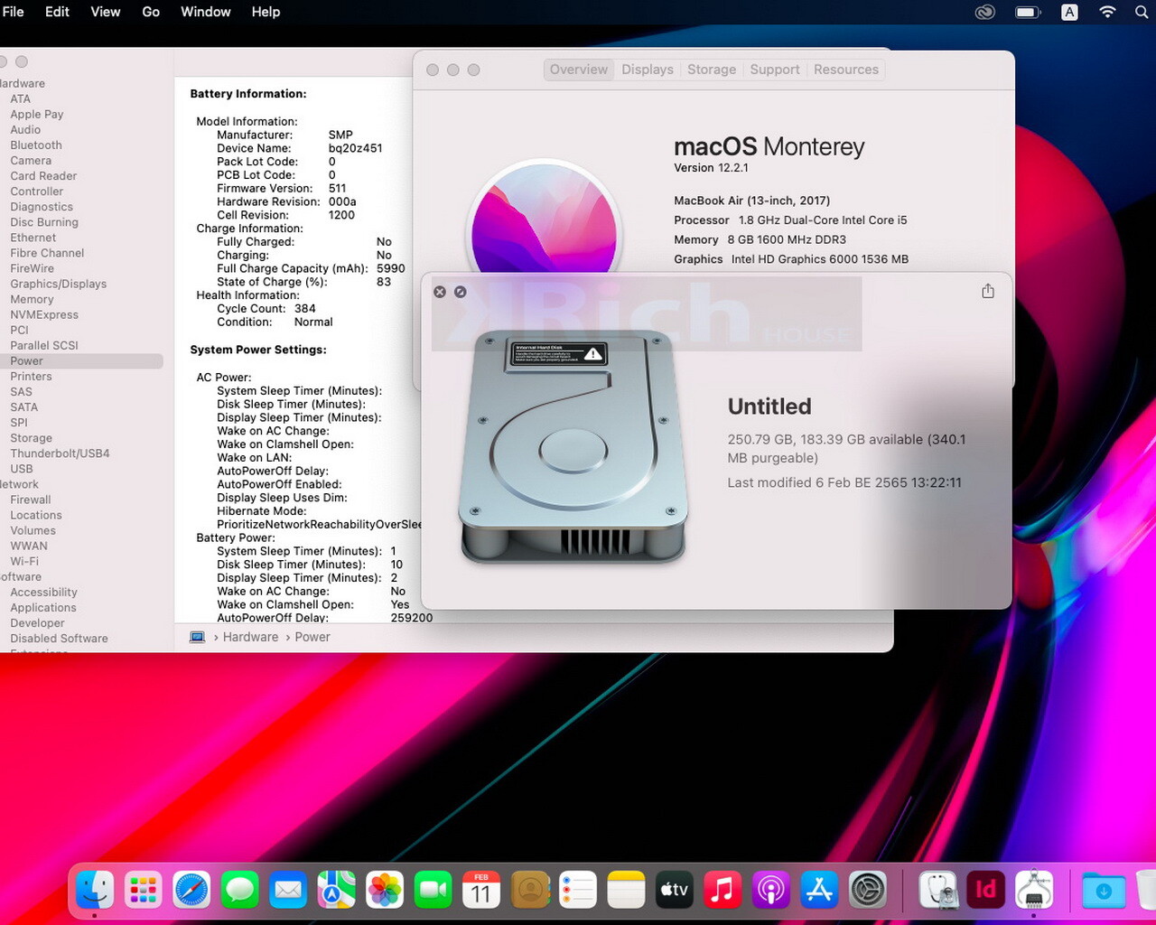Click the share icon in Quick Look panel

(x=988, y=291)
